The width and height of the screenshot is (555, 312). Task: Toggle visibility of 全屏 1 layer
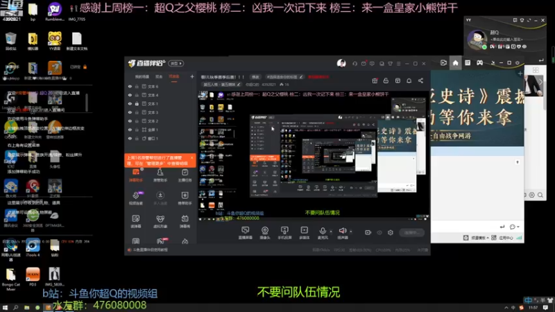130,130
